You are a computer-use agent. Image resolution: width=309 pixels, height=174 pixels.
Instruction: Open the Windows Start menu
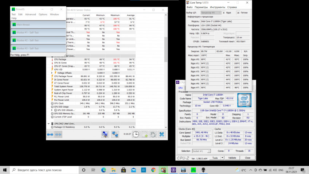point(5,170)
